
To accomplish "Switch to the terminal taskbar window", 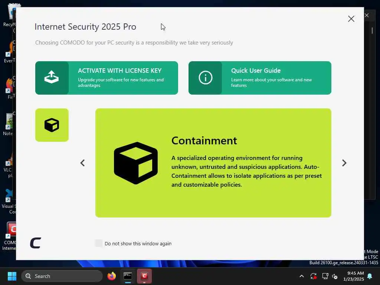I will pyautogui.click(x=128, y=276).
